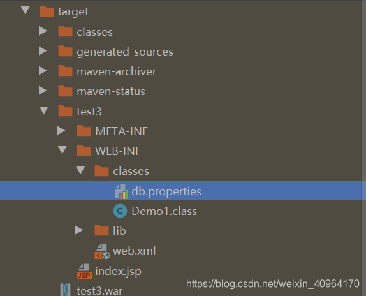Click the lib folder icon
Image resolution: width=366 pixels, height=296 pixels.
[101, 230]
